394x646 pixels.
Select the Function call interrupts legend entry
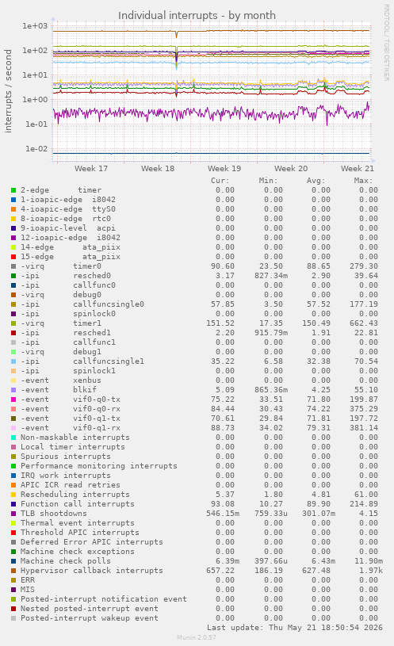(78, 504)
